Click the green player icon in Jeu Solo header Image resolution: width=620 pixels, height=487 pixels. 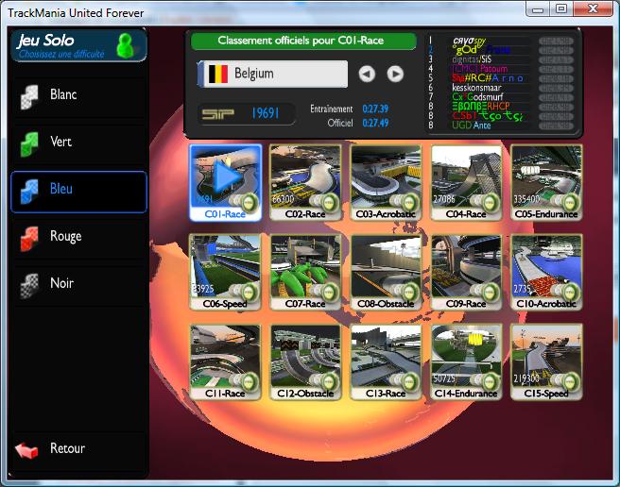[124, 44]
